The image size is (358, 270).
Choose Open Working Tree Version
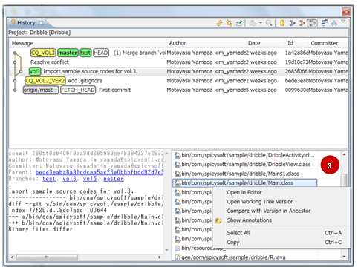point(281,202)
